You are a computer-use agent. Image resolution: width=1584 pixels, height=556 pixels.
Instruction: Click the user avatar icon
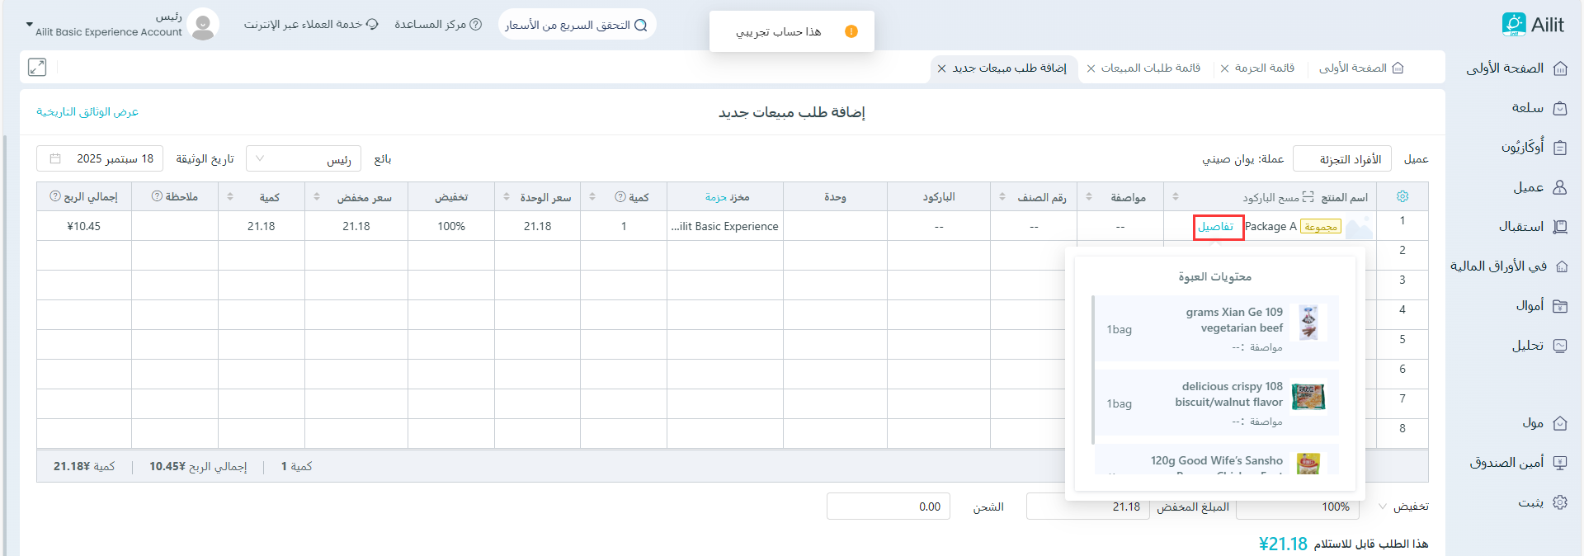click(x=203, y=25)
